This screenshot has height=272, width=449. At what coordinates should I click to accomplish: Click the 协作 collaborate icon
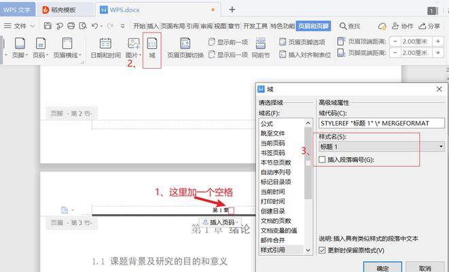(402, 26)
